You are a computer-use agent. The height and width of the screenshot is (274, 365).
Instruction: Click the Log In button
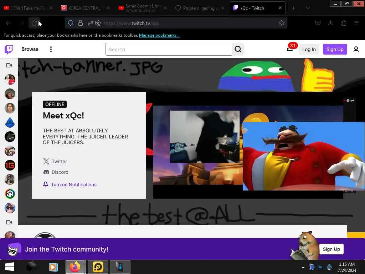(x=309, y=49)
